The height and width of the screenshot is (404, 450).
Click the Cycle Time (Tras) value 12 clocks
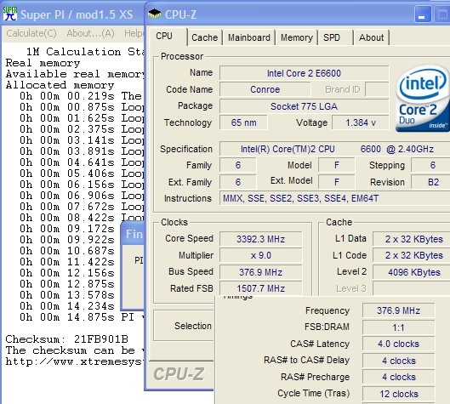click(399, 394)
